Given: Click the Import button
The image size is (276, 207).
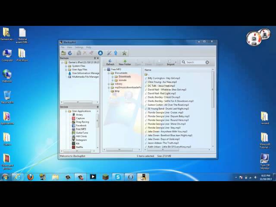Looking at the screenshot, I should click(x=171, y=62).
